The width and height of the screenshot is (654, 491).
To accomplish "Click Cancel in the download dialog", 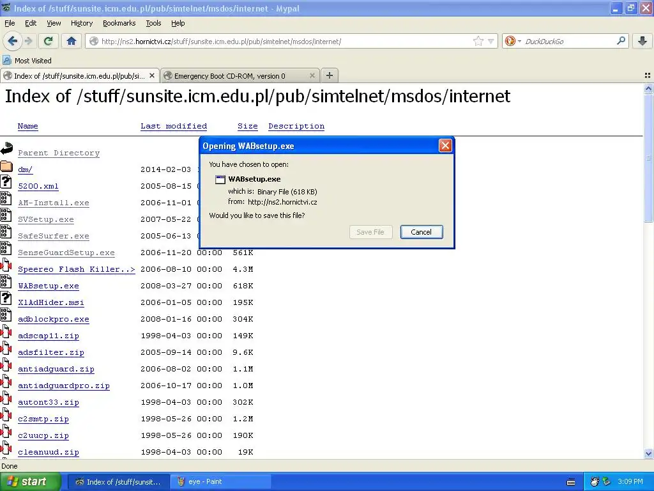I will tap(422, 231).
